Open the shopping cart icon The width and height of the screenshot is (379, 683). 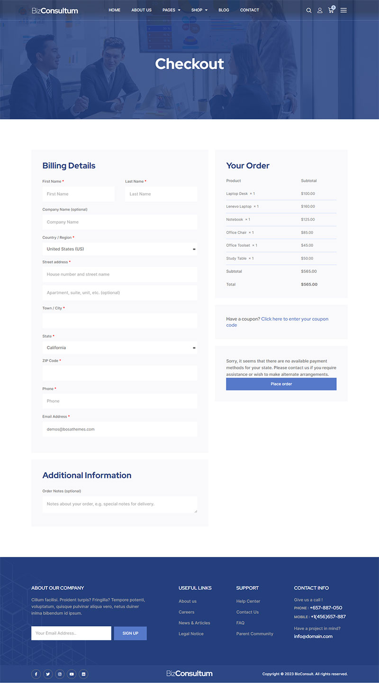coord(331,10)
